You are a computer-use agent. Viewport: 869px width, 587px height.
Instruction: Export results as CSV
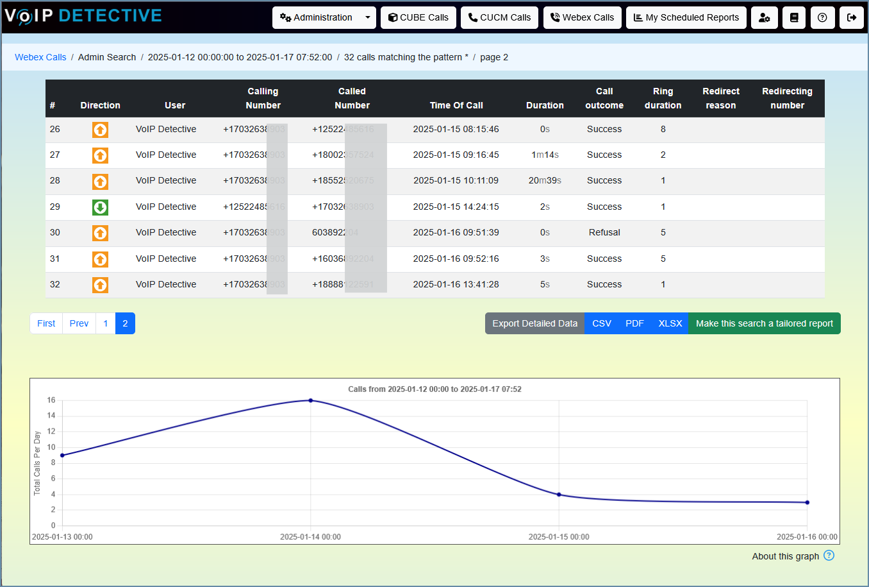click(x=602, y=323)
